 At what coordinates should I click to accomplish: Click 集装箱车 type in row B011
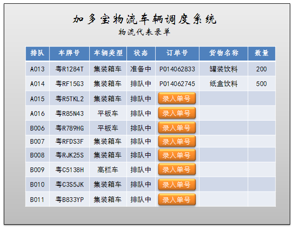point(108,200)
